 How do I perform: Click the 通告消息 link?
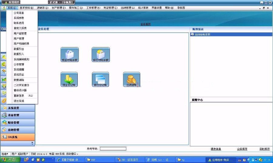click(216, 149)
